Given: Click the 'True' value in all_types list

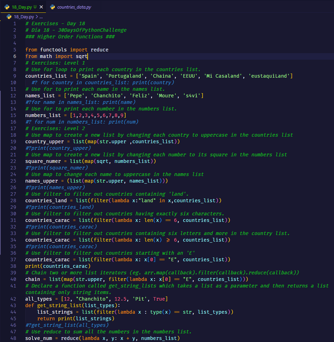Looking at the screenshot, I should [x=159, y=299].
